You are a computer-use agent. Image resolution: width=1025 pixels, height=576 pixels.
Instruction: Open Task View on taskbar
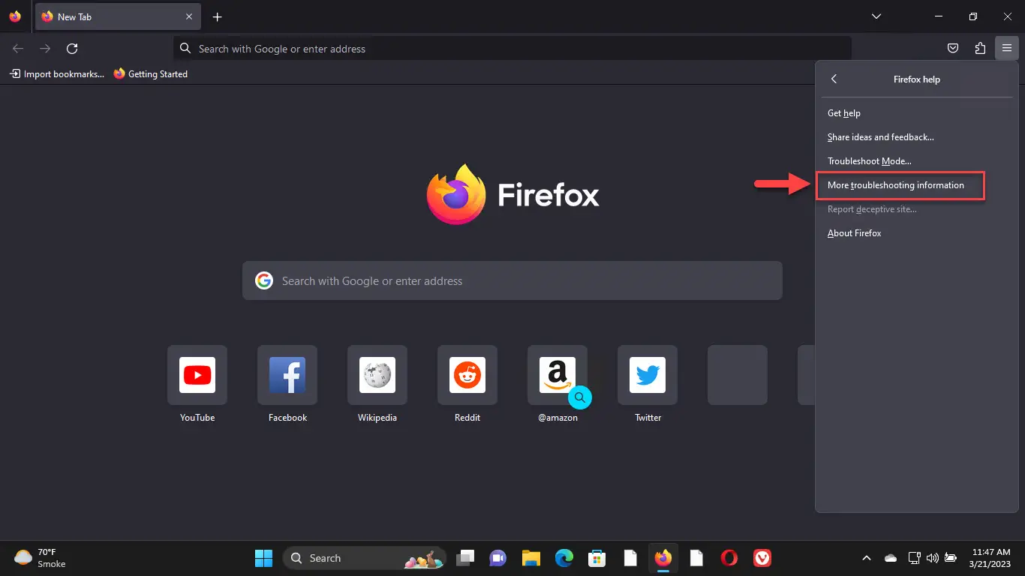(466, 558)
